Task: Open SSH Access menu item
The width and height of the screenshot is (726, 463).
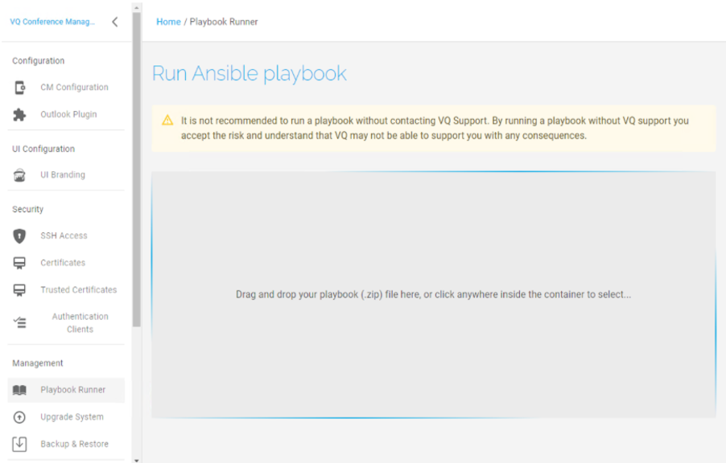Action: [x=66, y=236]
